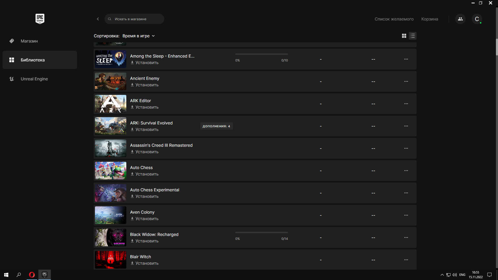Open the wishlist (Список желаемого)
Viewport: 498px width, 280px height.
(394, 19)
